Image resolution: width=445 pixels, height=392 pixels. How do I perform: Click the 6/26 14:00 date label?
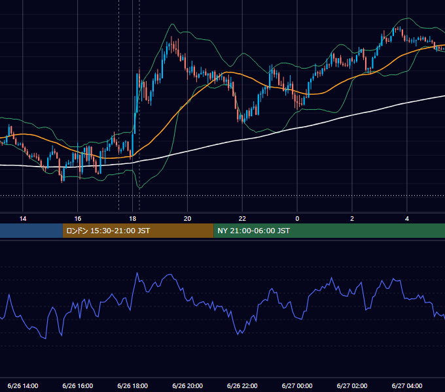point(23,385)
